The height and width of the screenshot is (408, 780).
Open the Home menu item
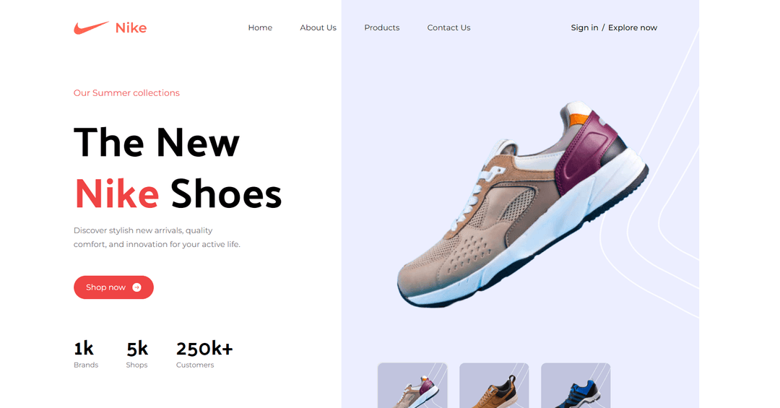point(260,28)
